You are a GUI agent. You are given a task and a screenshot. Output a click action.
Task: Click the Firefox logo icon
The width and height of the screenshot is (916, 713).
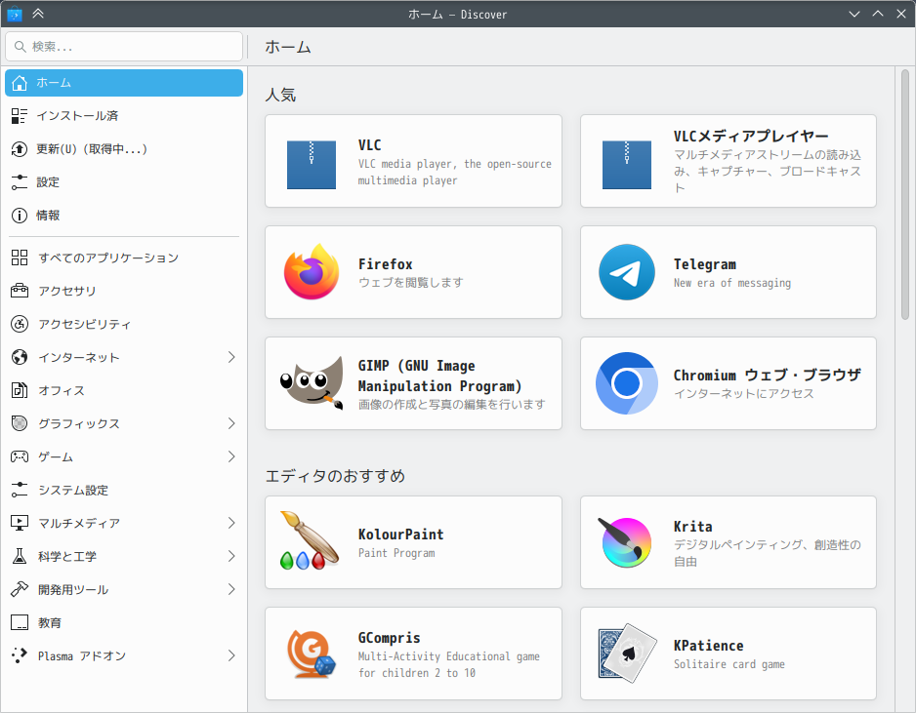[312, 272]
